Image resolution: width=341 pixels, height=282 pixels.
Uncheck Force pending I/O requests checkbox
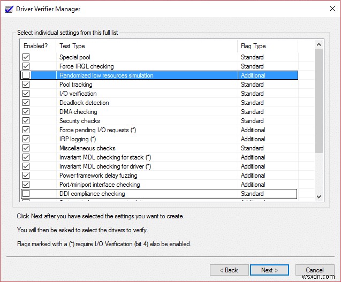coord(26,130)
